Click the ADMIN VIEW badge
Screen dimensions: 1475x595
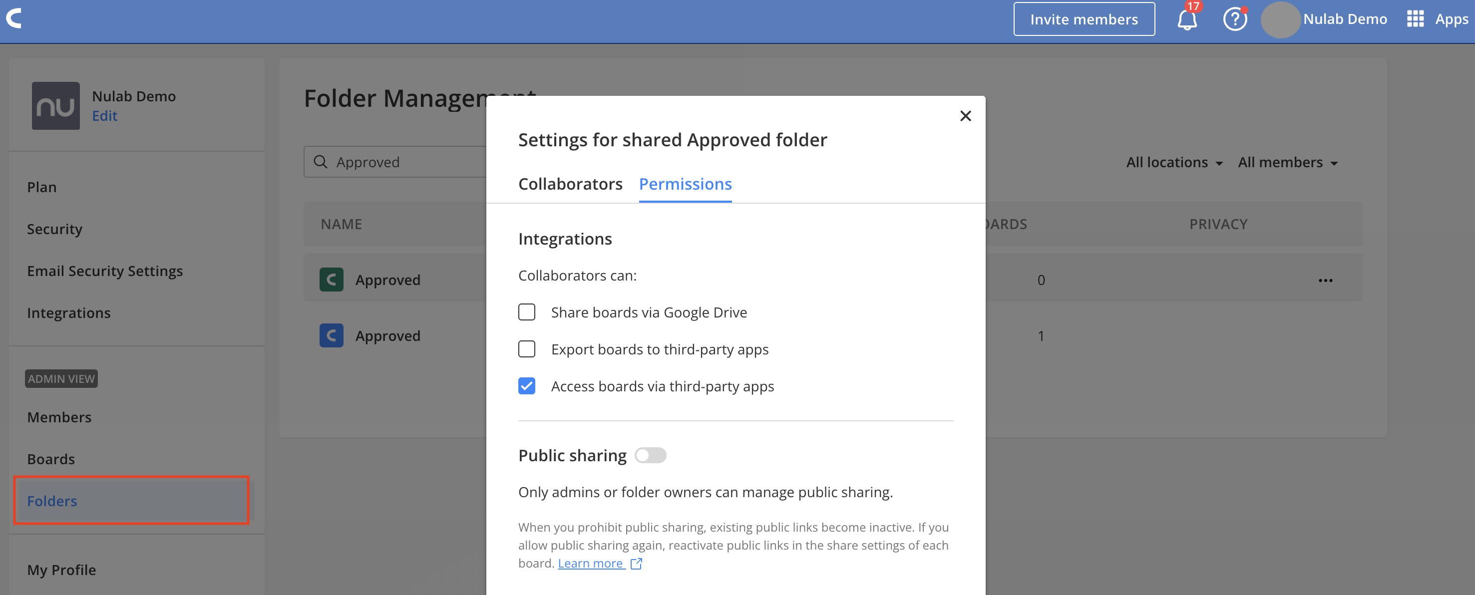(x=61, y=378)
